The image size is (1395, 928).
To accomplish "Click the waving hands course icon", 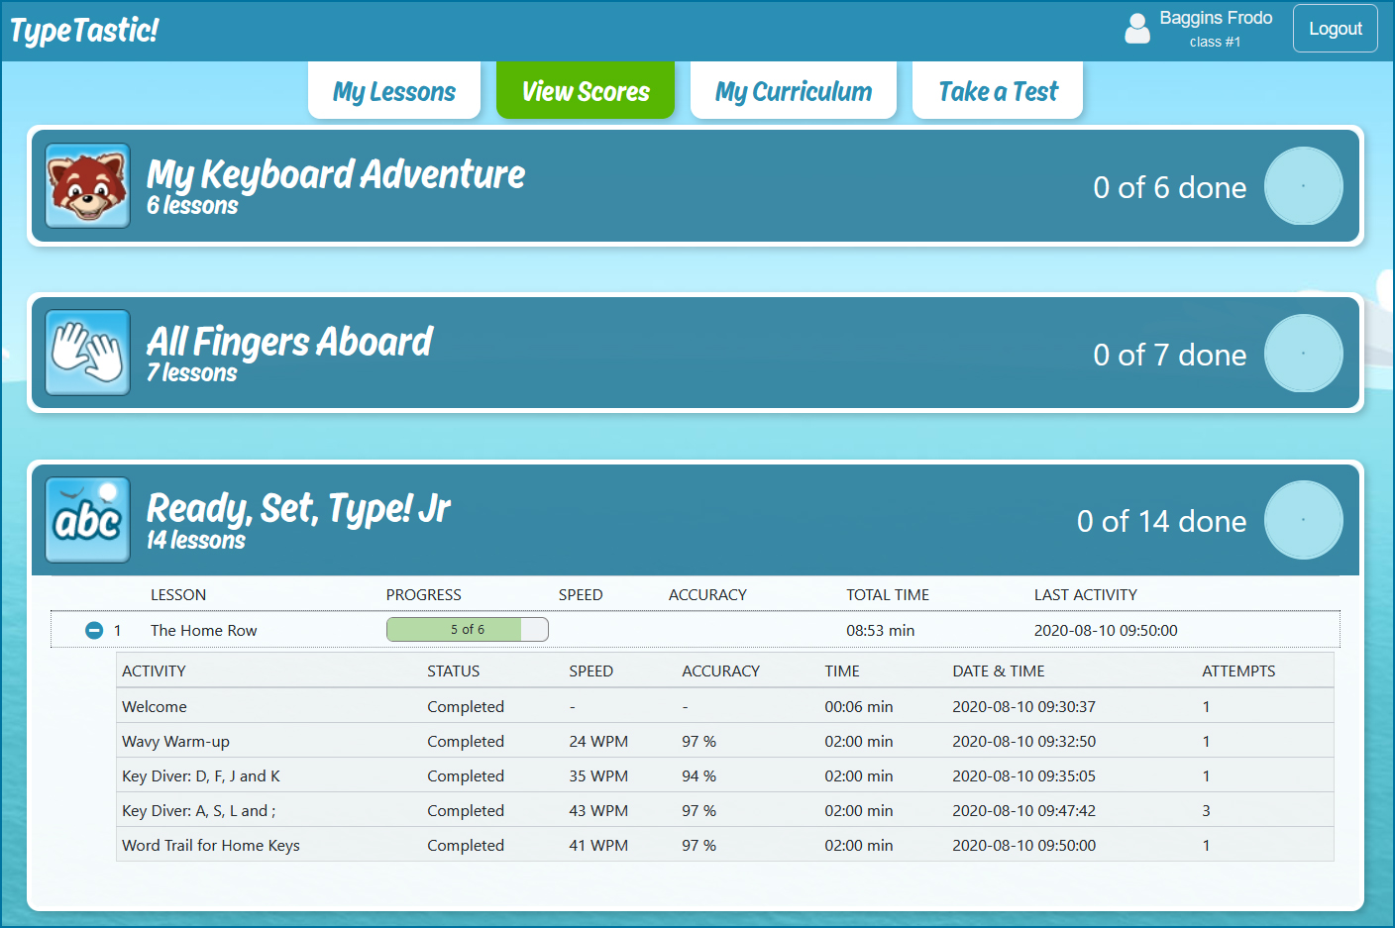I will click(88, 353).
